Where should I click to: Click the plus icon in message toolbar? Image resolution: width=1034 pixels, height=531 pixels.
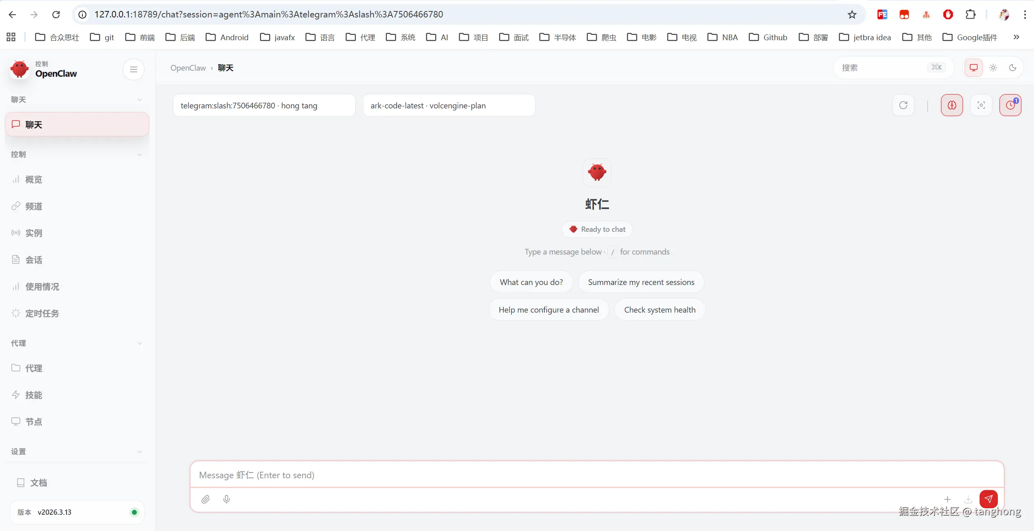click(948, 499)
